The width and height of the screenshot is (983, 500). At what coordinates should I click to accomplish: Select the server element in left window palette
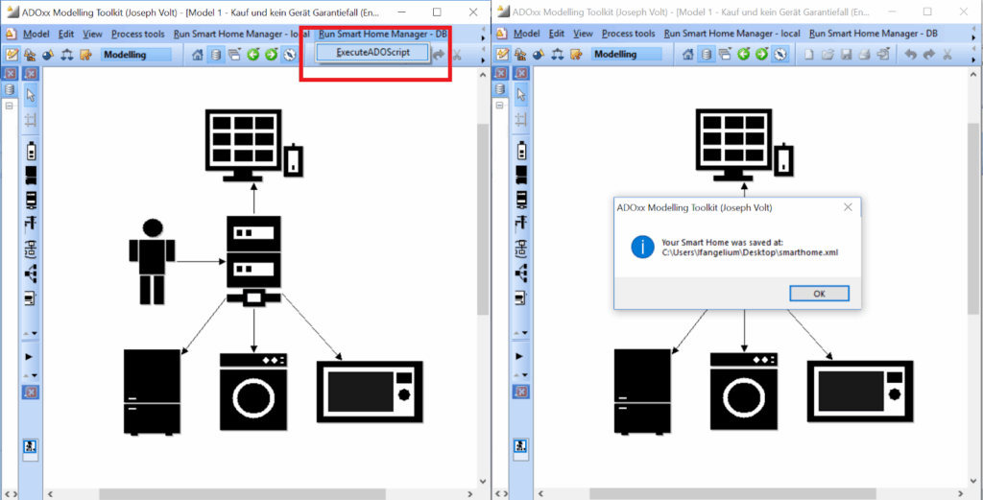[x=32, y=200]
